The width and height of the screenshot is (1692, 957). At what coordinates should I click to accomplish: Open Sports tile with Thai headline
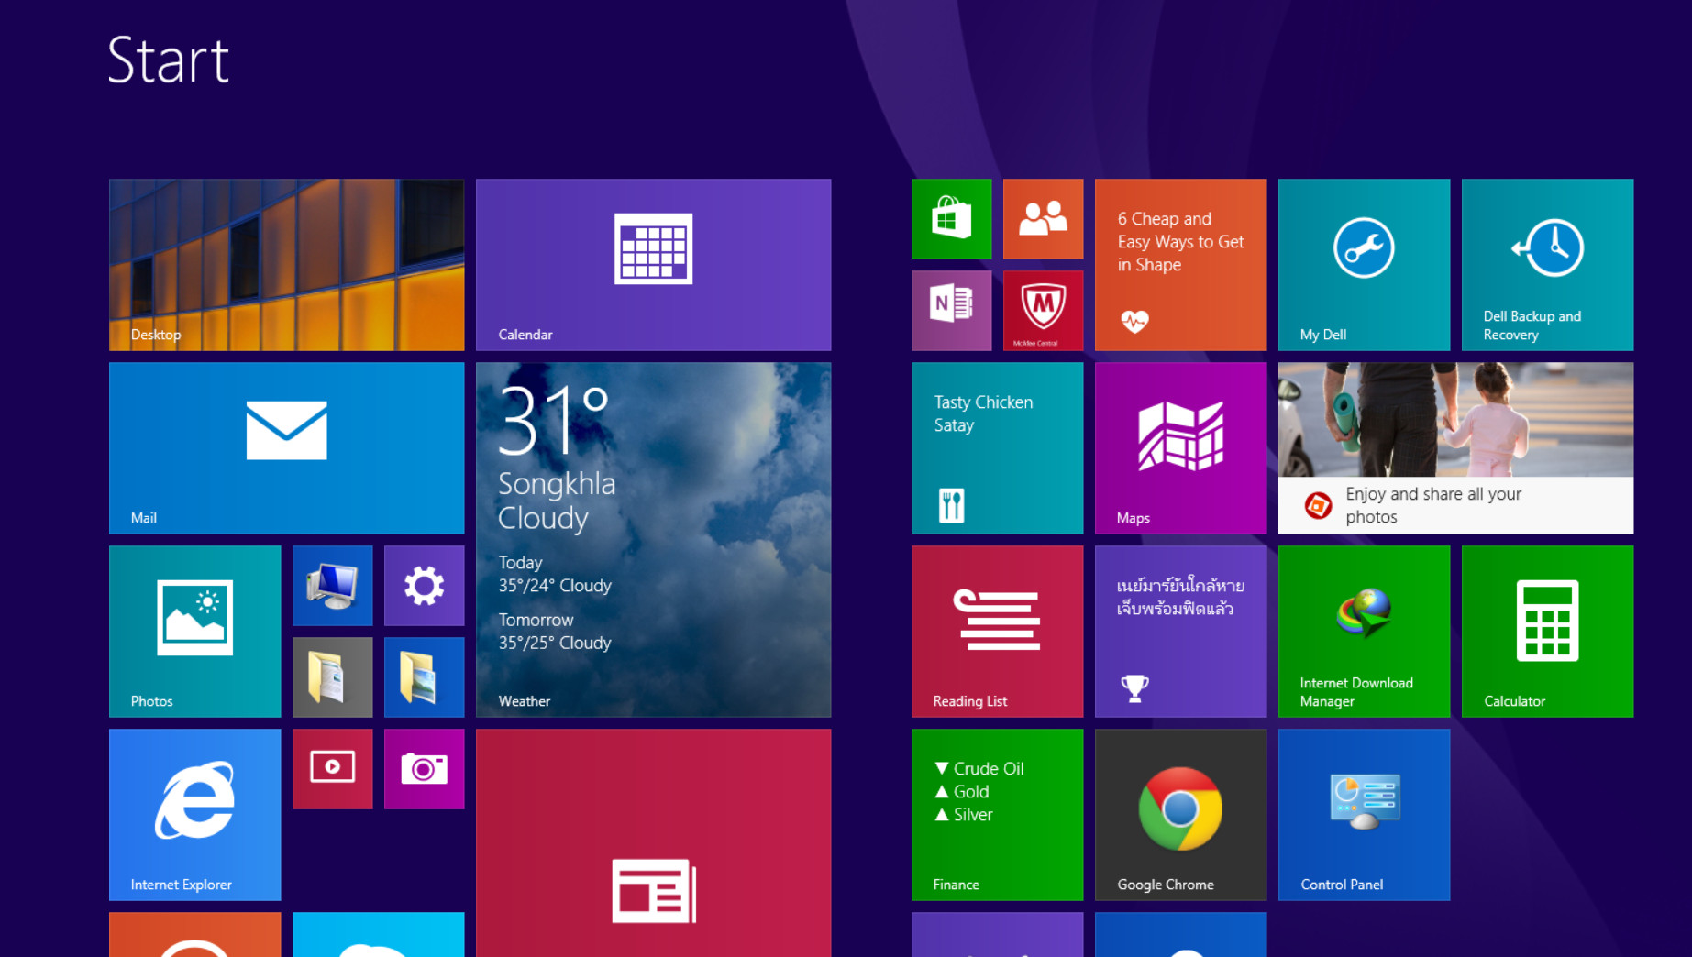pyautogui.click(x=1180, y=631)
